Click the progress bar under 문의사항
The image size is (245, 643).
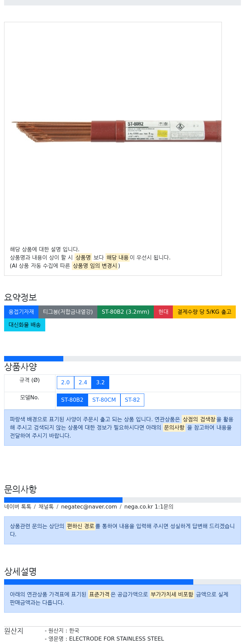pyautogui.click(x=122, y=500)
